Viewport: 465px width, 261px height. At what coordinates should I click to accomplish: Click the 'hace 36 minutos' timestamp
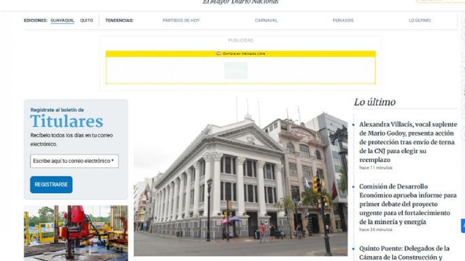pos(376,230)
